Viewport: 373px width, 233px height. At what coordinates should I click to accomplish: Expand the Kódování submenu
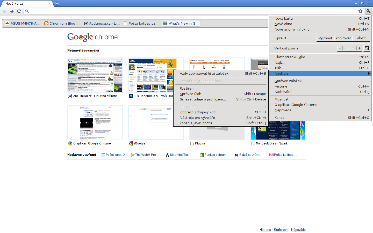pyautogui.click(x=221, y=107)
